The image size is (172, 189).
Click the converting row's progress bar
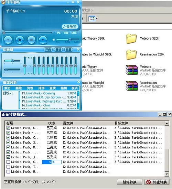pyautogui.click(x=52, y=162)
